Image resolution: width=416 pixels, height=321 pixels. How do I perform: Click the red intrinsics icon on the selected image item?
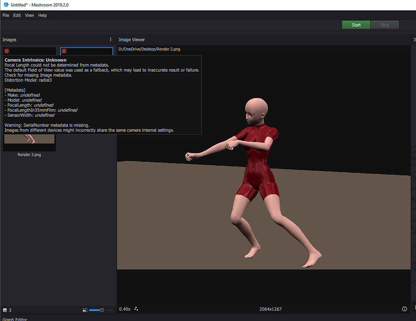point(64,51)
